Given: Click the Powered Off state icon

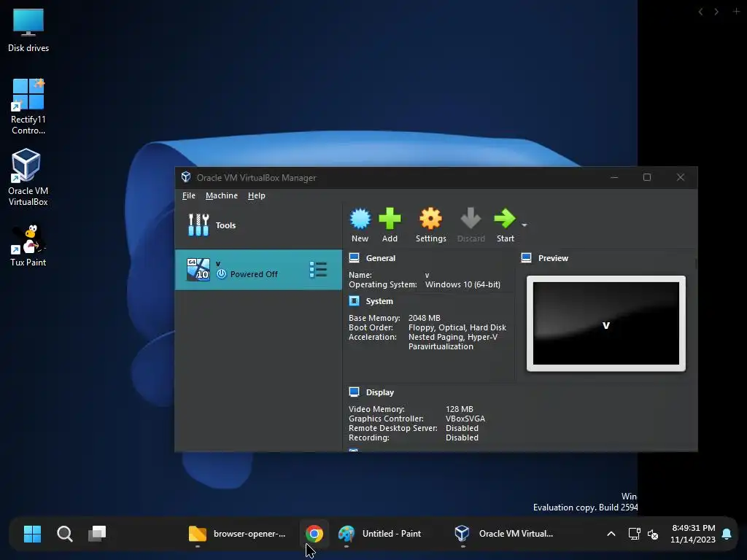Looking at the screenshot, I should pyautogui.click(x=221, y=274).
